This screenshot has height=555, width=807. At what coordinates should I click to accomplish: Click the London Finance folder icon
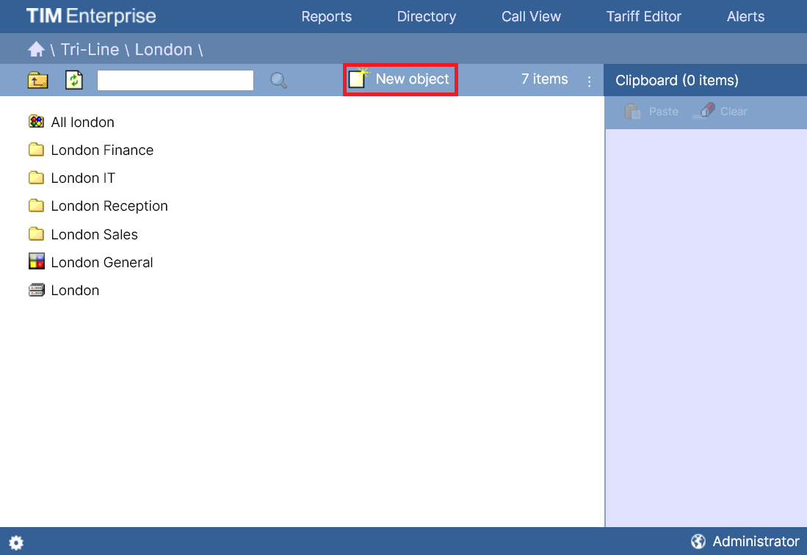coord(36,150)
